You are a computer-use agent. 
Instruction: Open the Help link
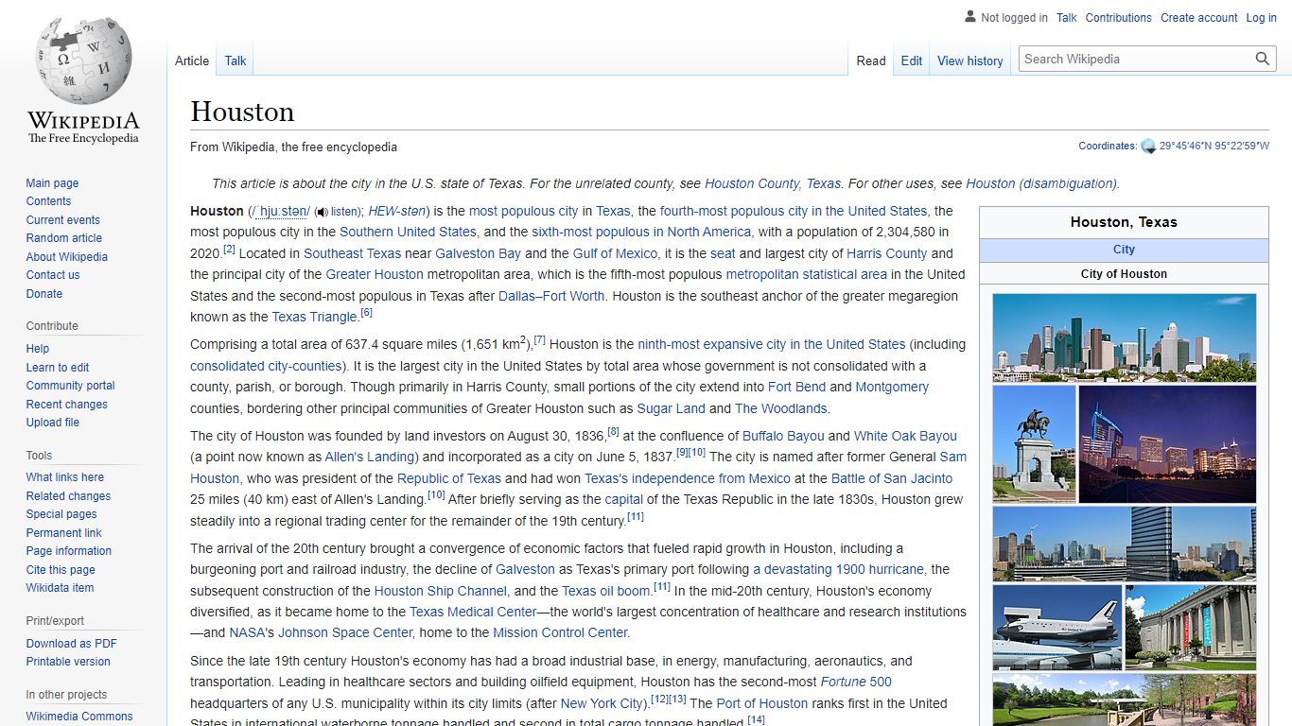point(38,349)
